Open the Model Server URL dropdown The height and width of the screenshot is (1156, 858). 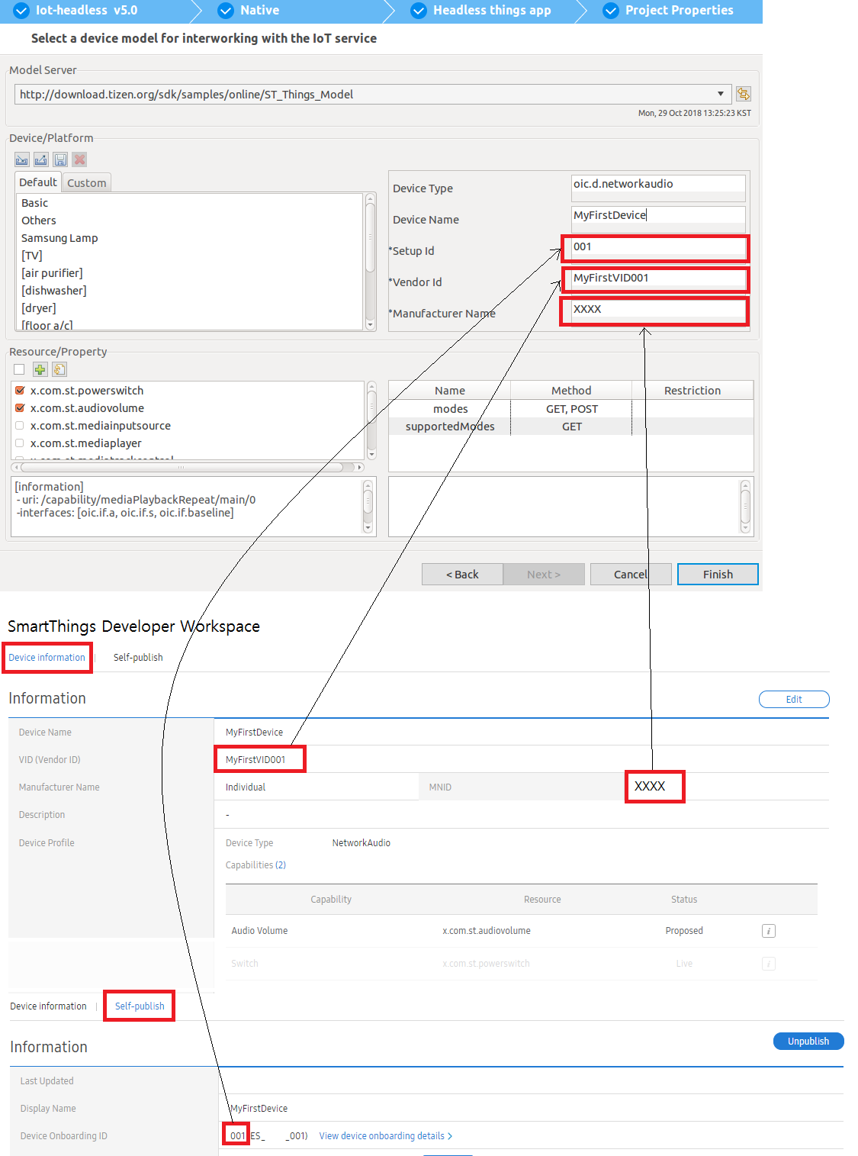coord(720,94)
